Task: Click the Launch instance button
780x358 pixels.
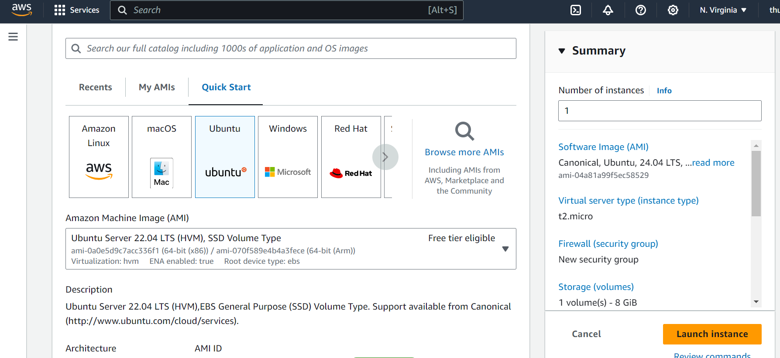Action: click(712, 334)
